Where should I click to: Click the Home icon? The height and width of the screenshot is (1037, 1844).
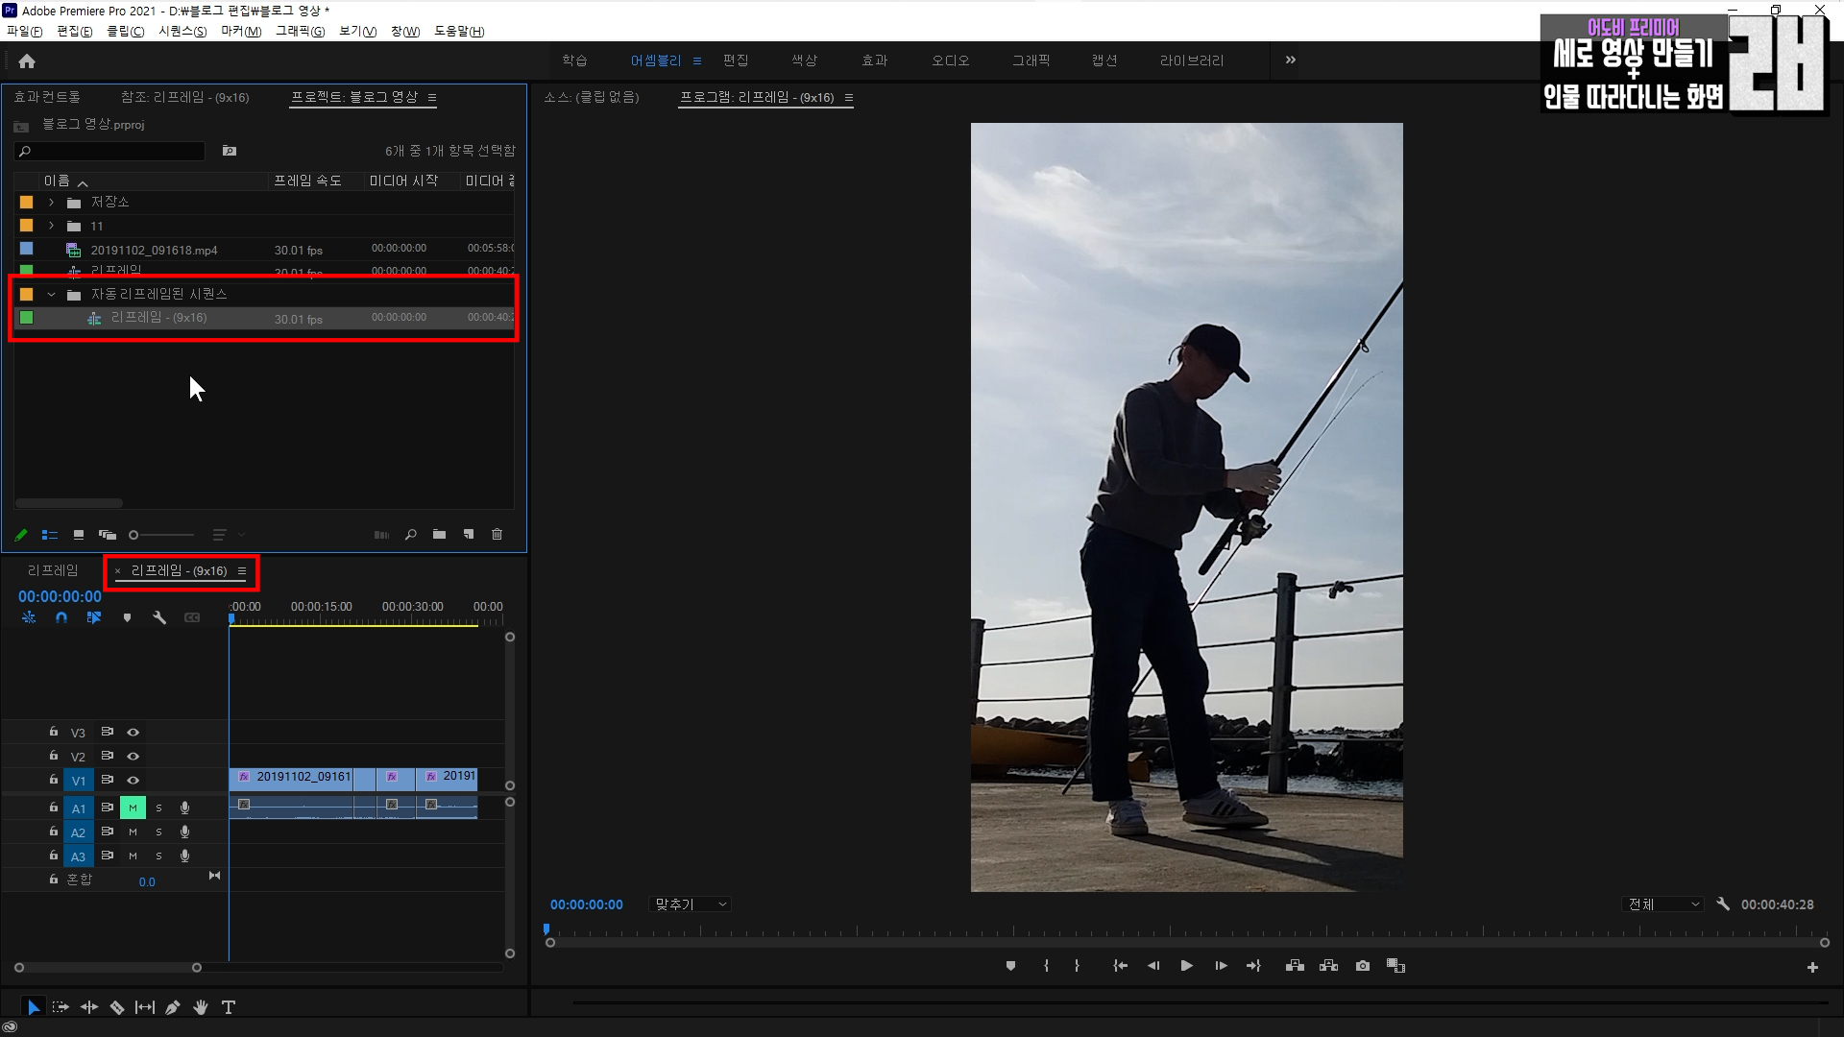(27, 61)
